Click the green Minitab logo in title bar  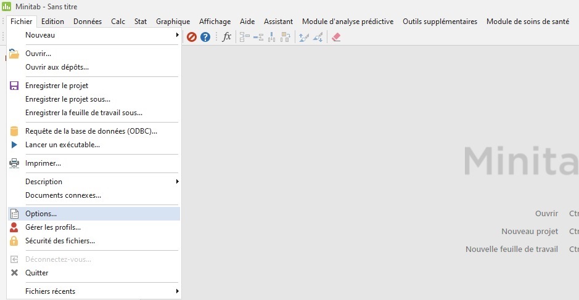click(x=6, y=6)
